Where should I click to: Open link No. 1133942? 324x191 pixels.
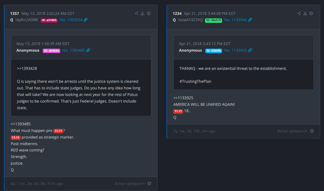pos(236,20)
